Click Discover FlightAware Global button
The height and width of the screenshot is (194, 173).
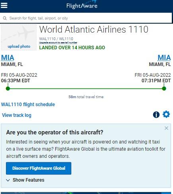[39, 168]
